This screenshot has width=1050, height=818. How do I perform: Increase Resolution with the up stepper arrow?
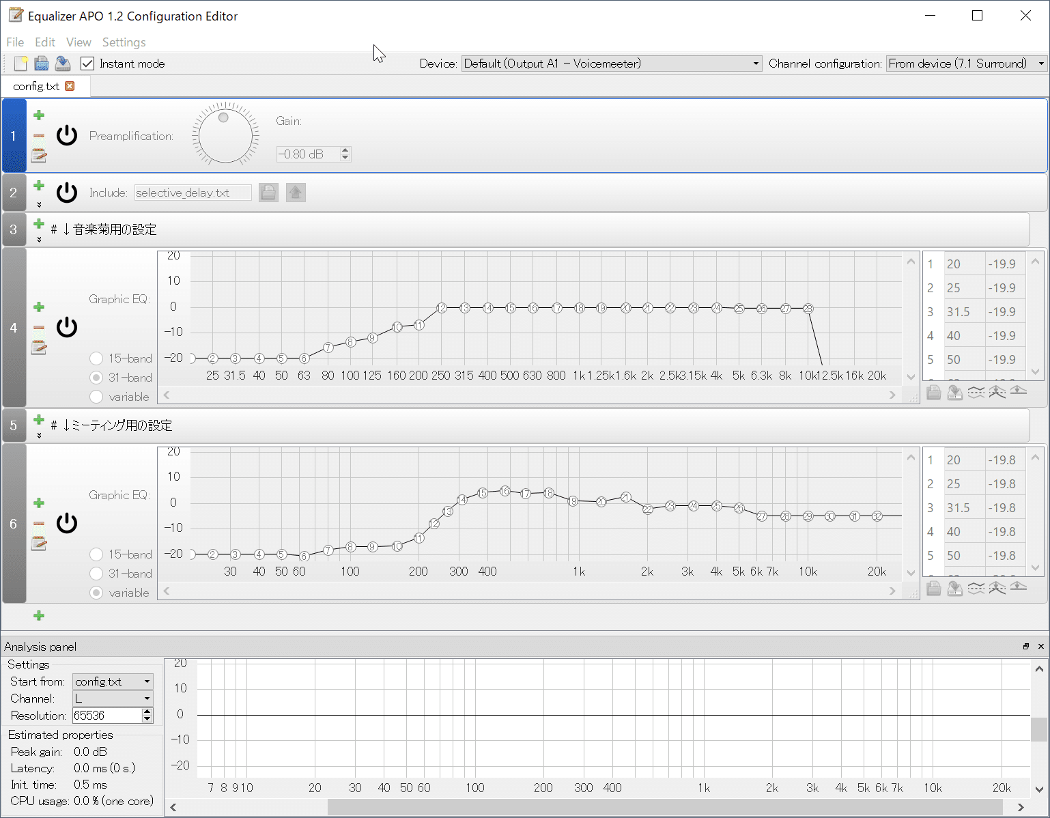click(147, 711)
